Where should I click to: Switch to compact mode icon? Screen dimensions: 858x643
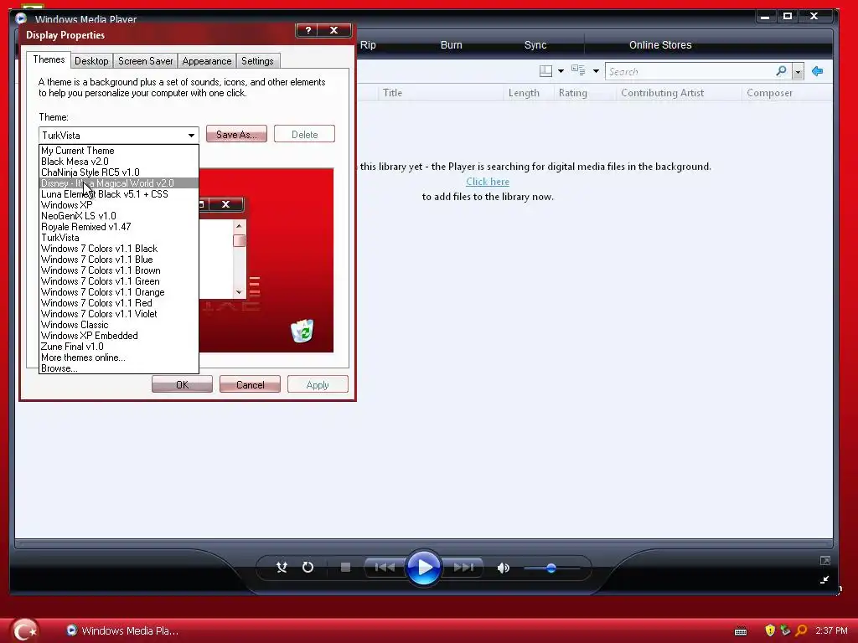(x=824, y=580)
